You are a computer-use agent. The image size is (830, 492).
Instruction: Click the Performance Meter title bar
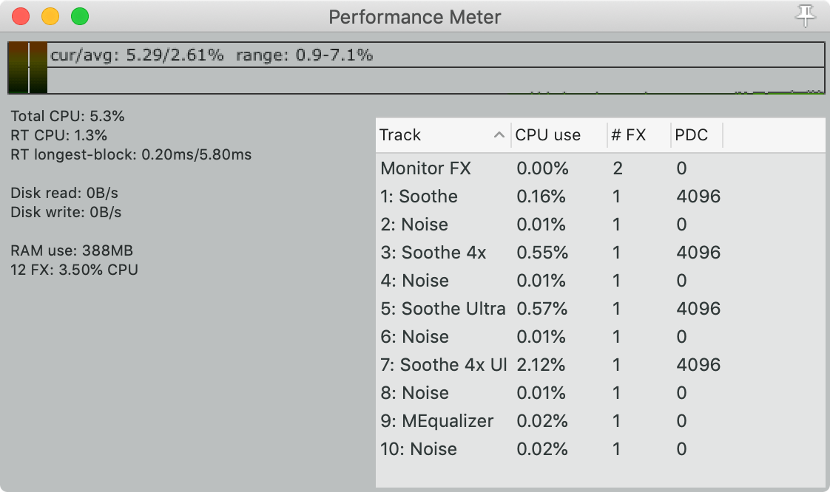(x=415, y=16)
